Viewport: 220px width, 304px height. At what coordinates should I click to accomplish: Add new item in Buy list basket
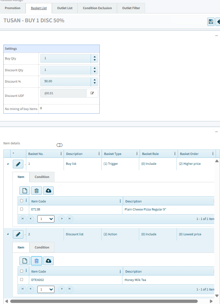[x=25, y=190]
